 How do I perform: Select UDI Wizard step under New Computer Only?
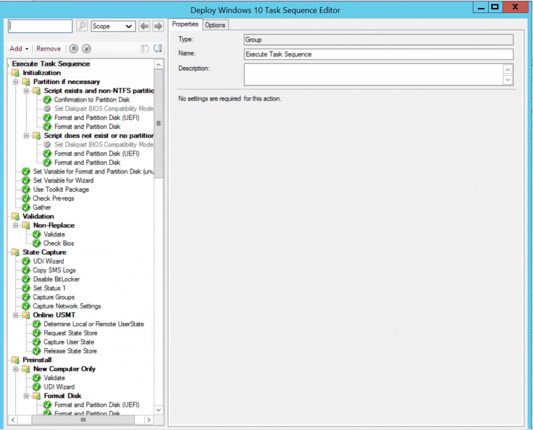pyautogui.click(x=59, y=387)
